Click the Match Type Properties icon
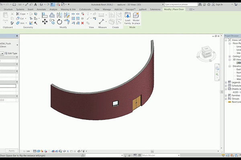This screenshot has width=241, height=160. tap(12, 23)
